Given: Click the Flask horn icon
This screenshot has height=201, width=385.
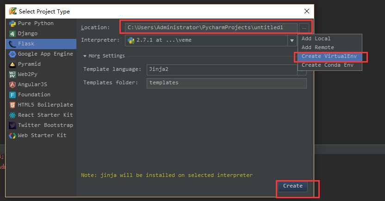Looking at the screenshot, I should (12, 44).
